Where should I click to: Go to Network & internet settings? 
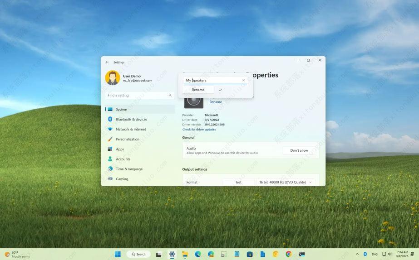pos(131,129)
